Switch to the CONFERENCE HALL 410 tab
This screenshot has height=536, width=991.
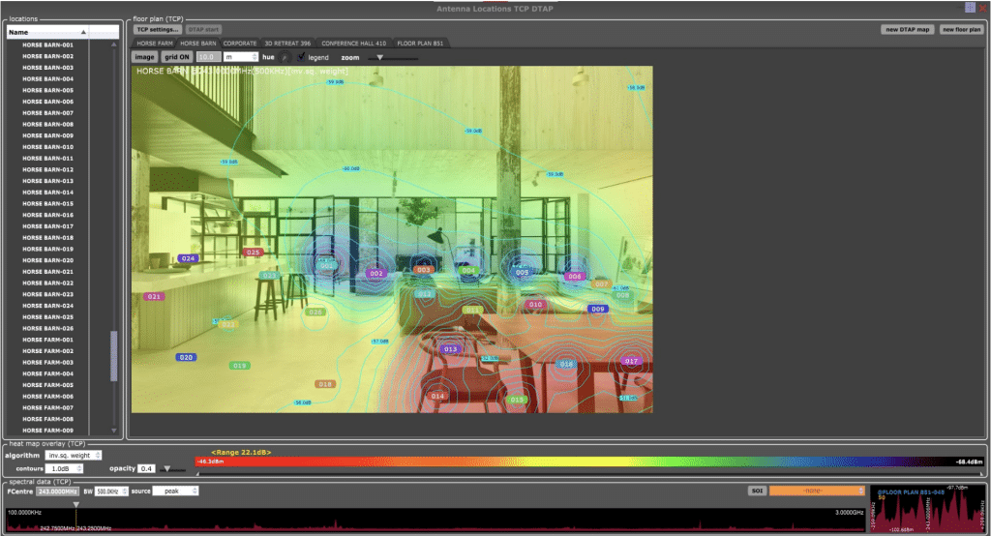pyautogui.click(x=353, y=44)
